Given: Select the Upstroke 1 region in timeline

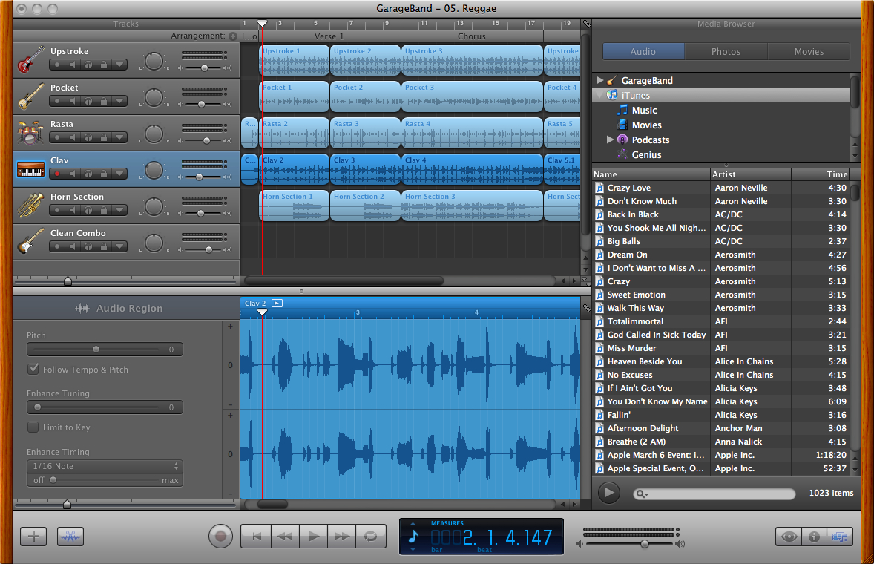Looking at the screenshot, I should 295,60.
